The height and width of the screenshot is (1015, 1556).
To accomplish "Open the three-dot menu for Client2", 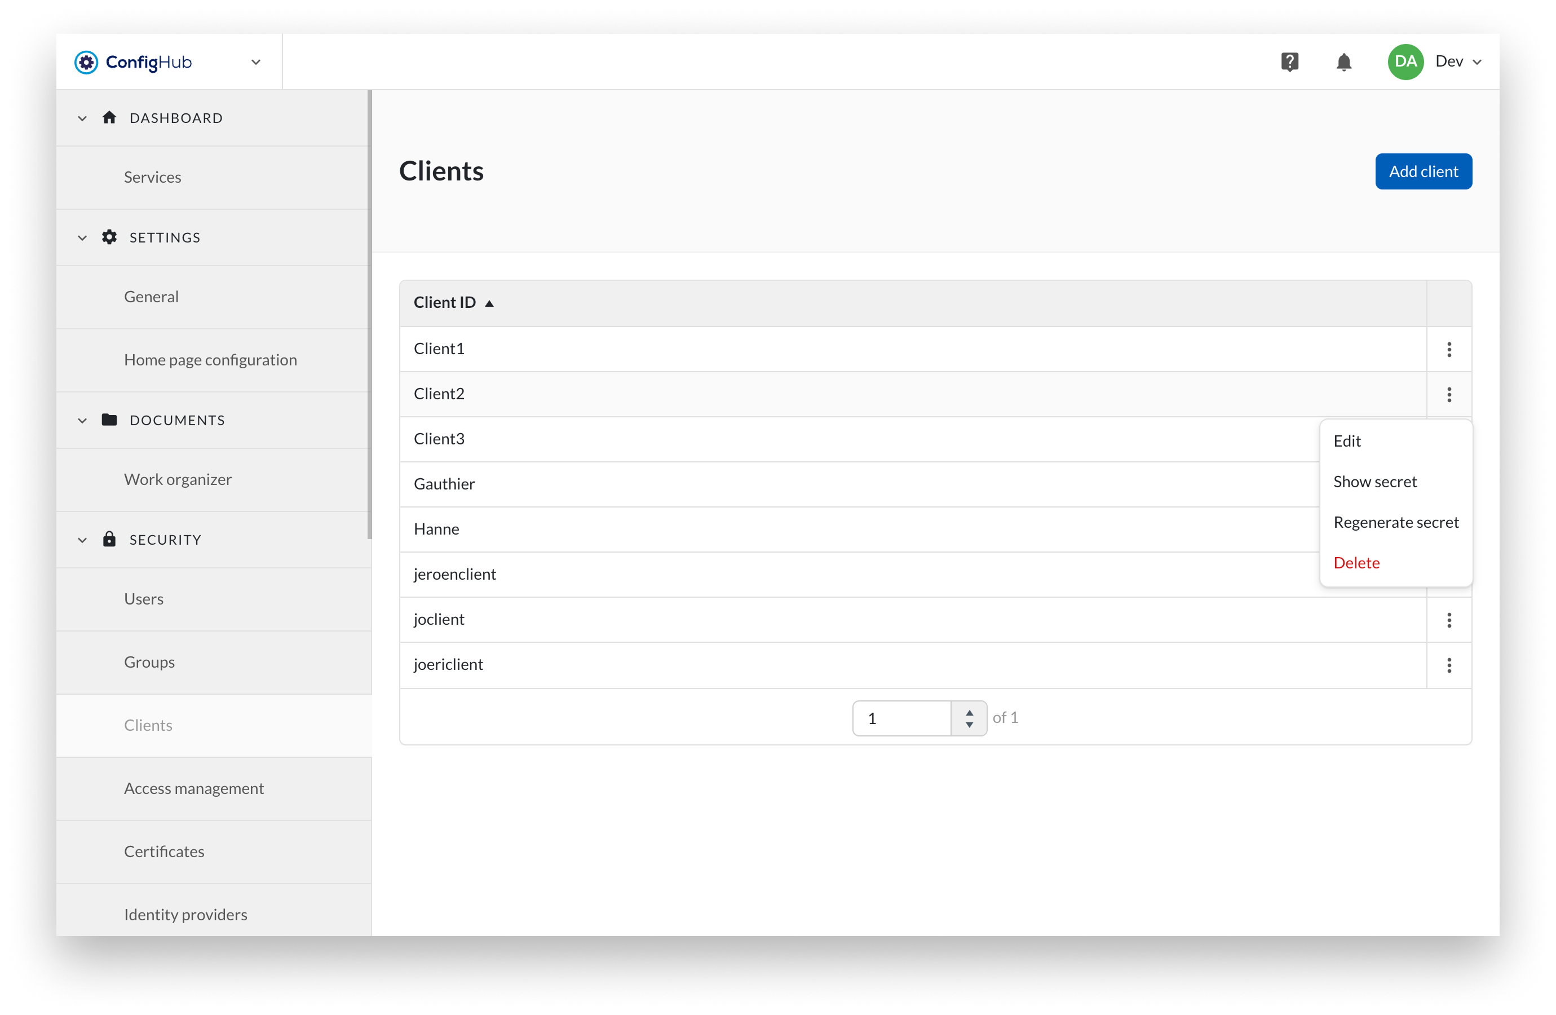I will (x=1449, y=394).
